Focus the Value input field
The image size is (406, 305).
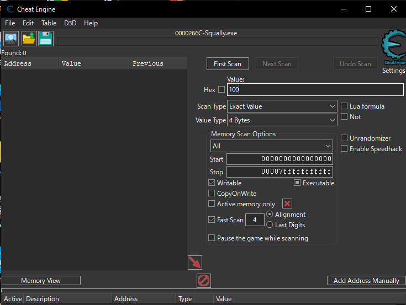tap(315, 89)
